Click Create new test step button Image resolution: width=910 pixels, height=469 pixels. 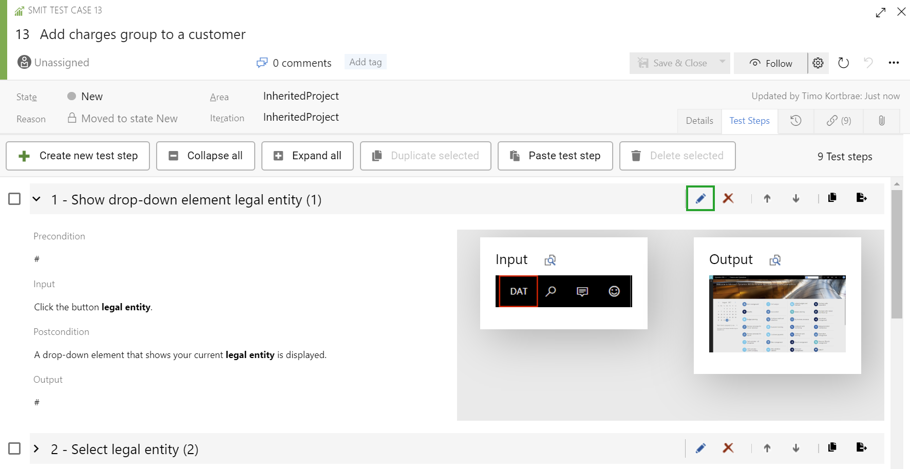click(78, 156)
